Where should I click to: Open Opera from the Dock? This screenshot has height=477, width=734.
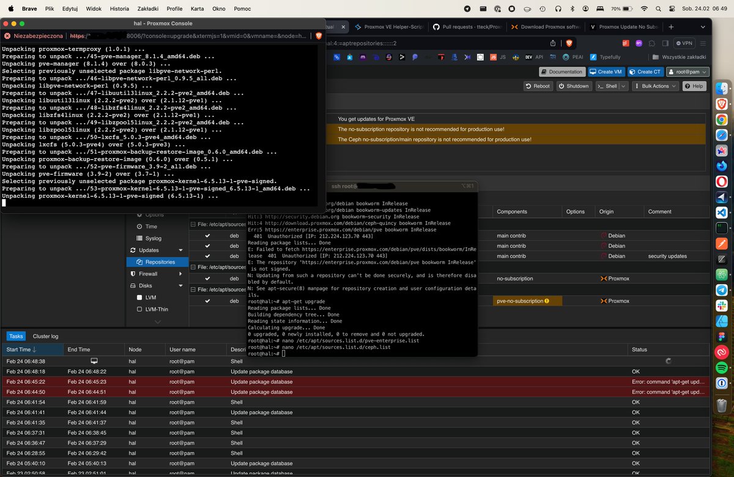pyautogui.click(x=721, y=182)
